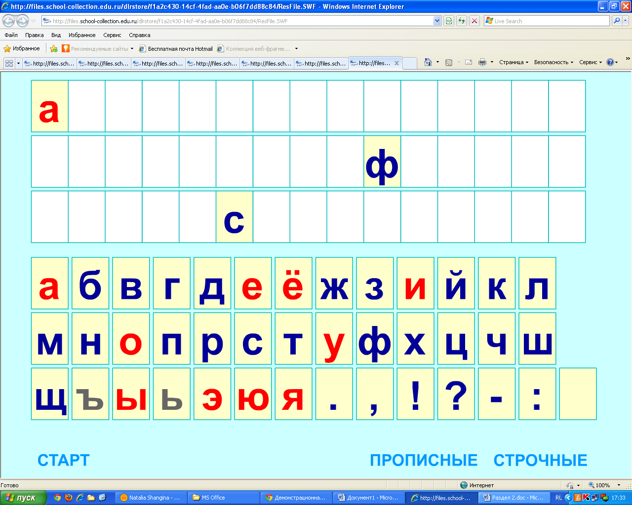Click the Back navigation arrow
Screen dimensions: 632x505
9,21
